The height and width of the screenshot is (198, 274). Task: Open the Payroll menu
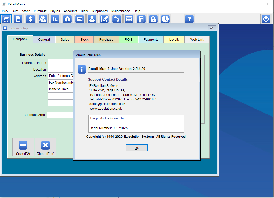[x=55, y=11]
